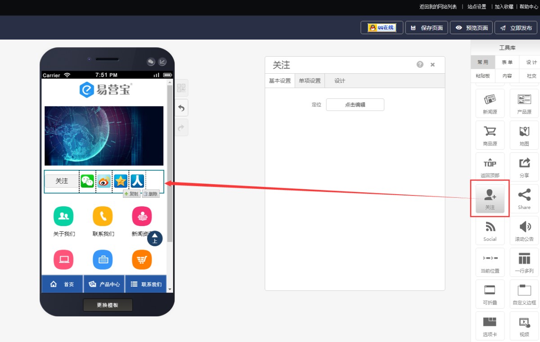This screenshot has height=342, width=540.
Task: Click the 更换模板 change template button
Action: point(108,305)
